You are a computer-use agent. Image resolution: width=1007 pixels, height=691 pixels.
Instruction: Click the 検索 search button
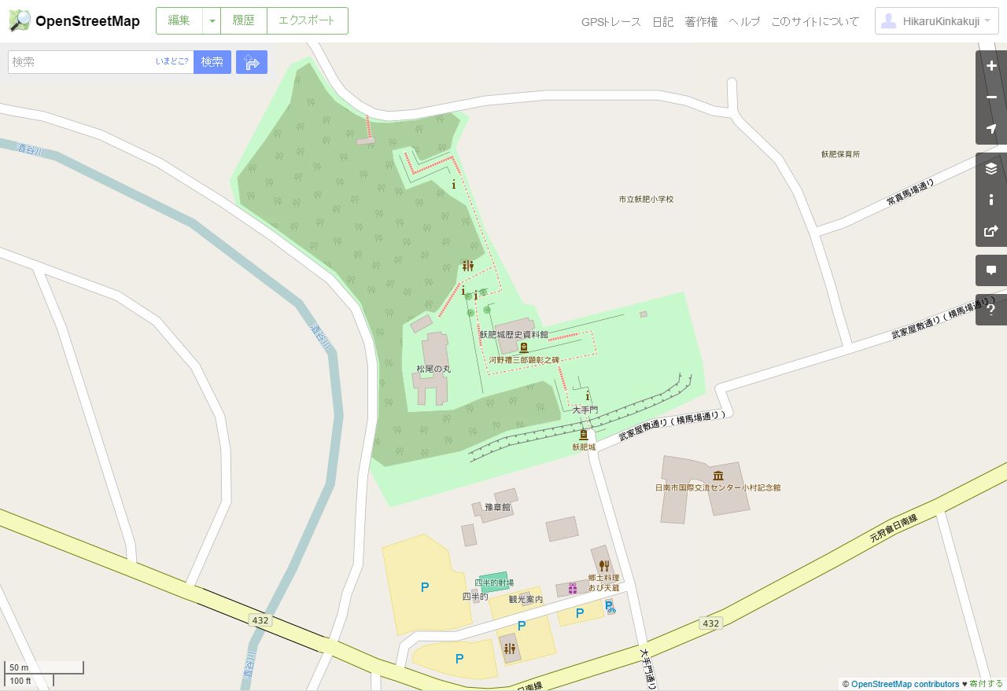point(212,62)
